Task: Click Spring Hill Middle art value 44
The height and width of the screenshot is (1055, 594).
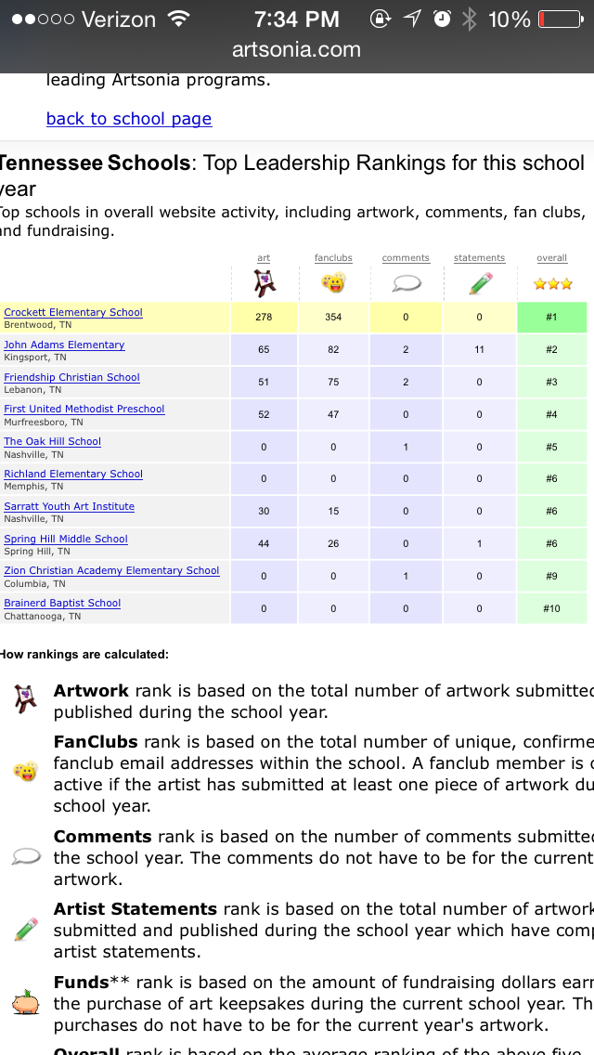Action: point(264,543)
